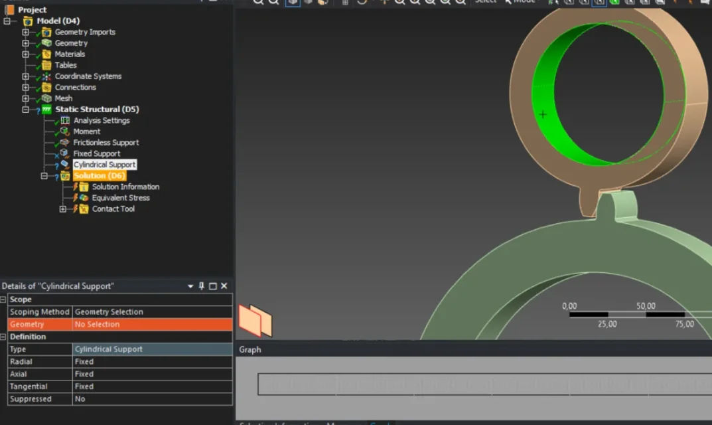The width and height of the screenshot is (712, 425).
Task: Click the Mesh icon in tree
Action: coord(46,98)
